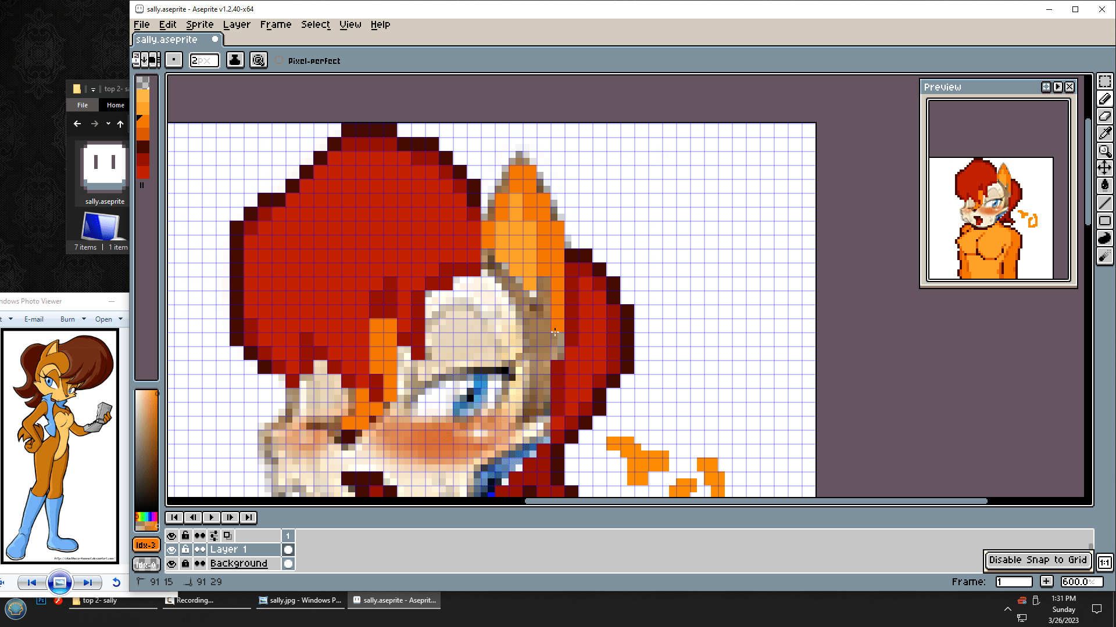Choose the Paint Bucket tool
The image size is (1116, 627).
point(1104,186)
